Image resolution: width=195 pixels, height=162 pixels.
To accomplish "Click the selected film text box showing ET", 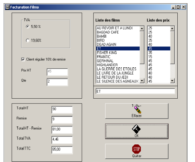I will [135, 91].
